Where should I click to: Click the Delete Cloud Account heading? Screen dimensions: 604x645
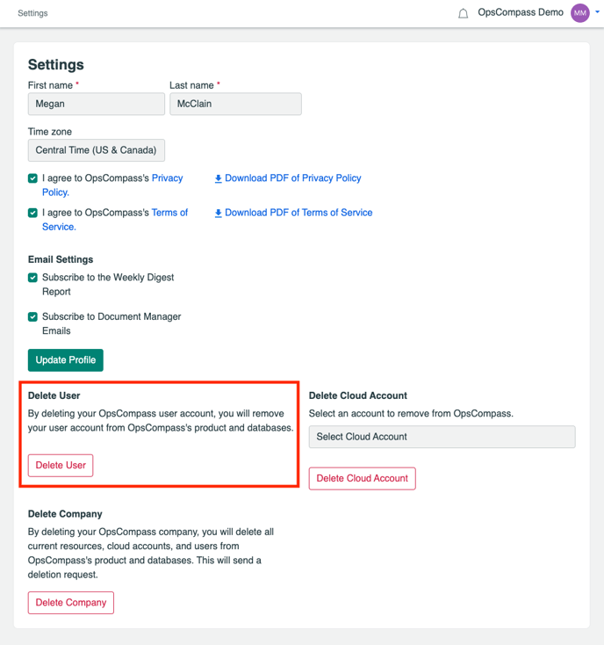click(358, 395)
